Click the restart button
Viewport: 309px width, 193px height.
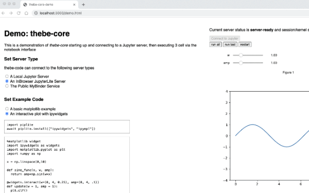point(245,44)
